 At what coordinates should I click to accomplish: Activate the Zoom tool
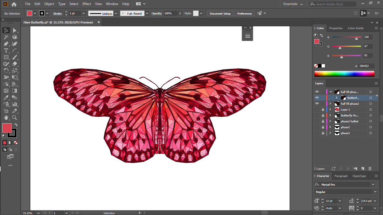tap(15, 118)
